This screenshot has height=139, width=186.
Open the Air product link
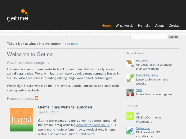(x=138, y=113)
